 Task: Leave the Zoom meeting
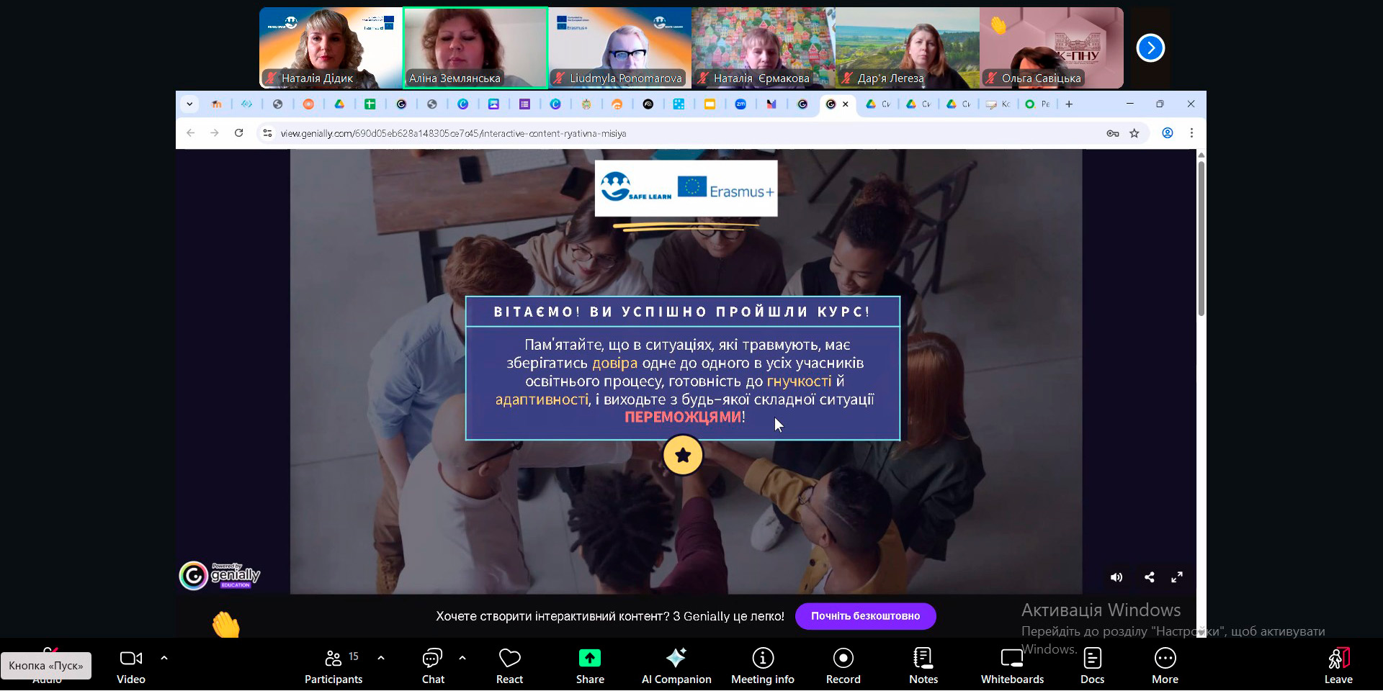pyautogui.click(x=1338, y=666)
